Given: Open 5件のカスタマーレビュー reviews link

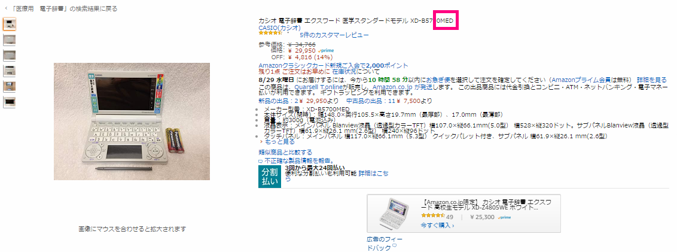Looking at the screenshot, I should 334,35.
